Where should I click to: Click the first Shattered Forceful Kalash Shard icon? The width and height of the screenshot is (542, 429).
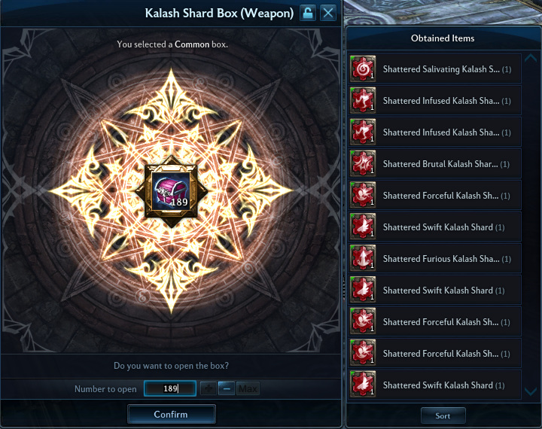point(363,195)
